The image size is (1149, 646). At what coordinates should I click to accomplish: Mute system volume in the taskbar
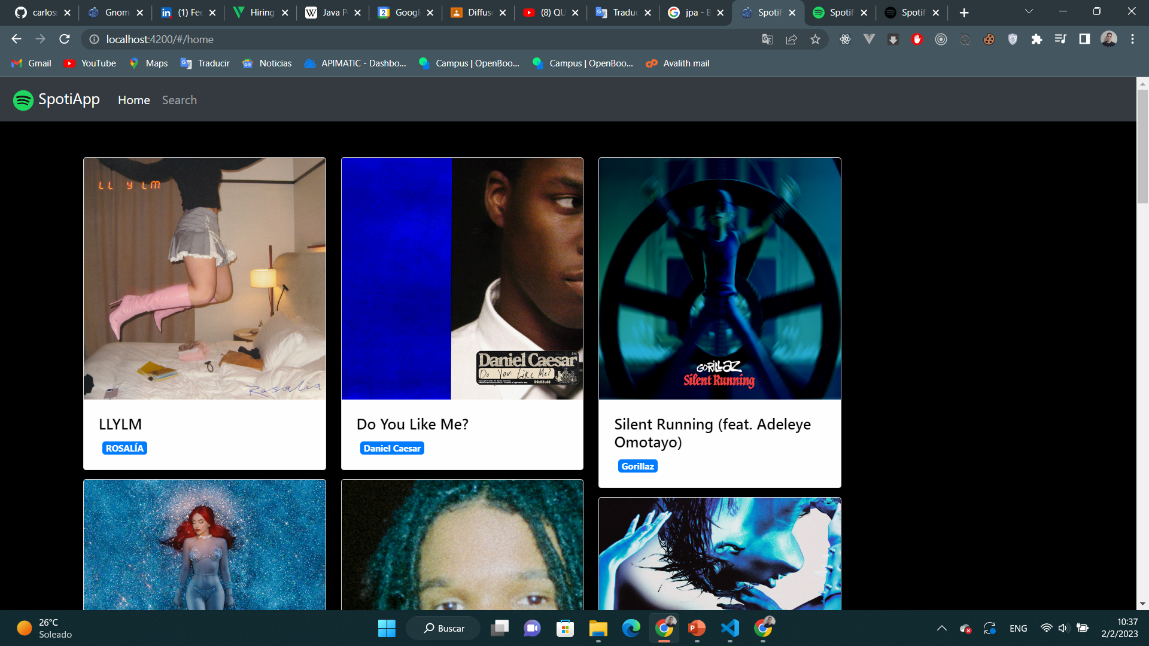[x=1063, y=628]
